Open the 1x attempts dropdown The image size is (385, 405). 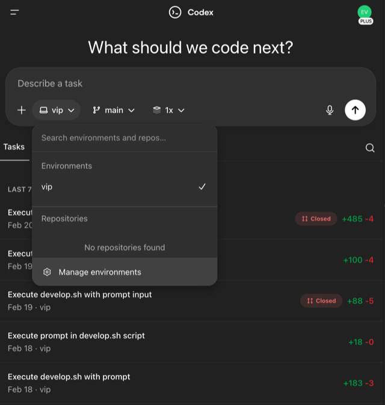168,111
